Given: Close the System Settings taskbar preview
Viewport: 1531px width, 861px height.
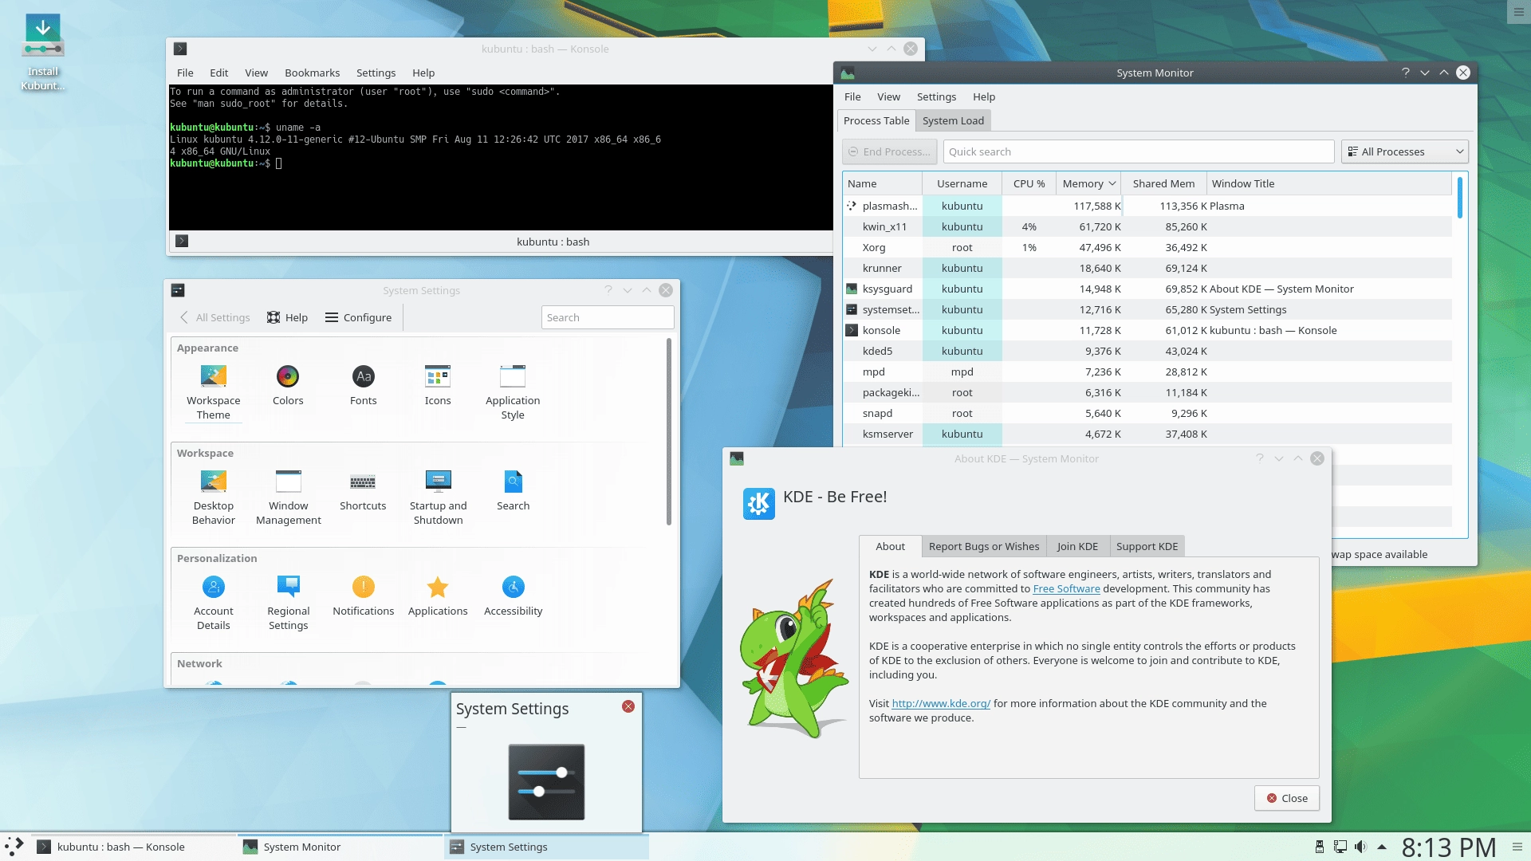Looking at the screenshot, I should click(628, 706).
